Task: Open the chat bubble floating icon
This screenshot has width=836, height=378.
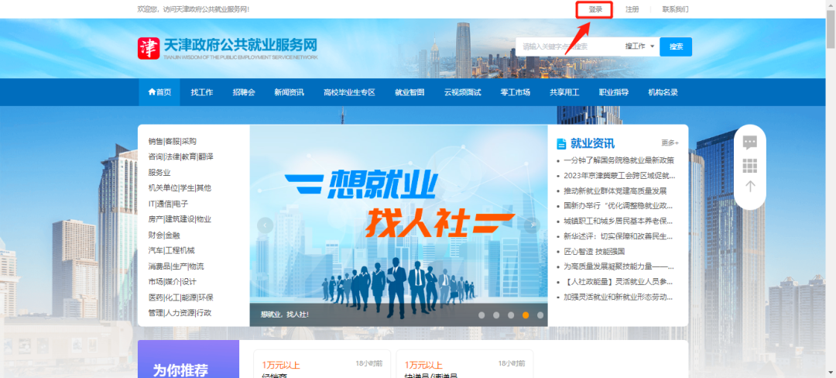Action: click(x=749, y=143)
